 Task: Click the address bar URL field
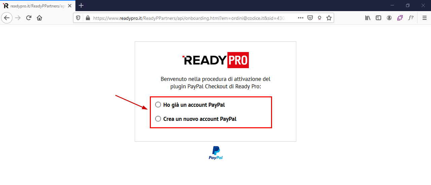(190, 18)
